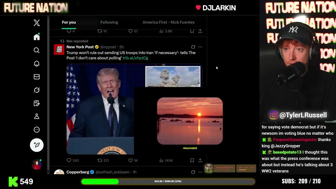Click the @TylerLRussell Instagram handle
The image size is (336, 189).
[x=303, y=115]
